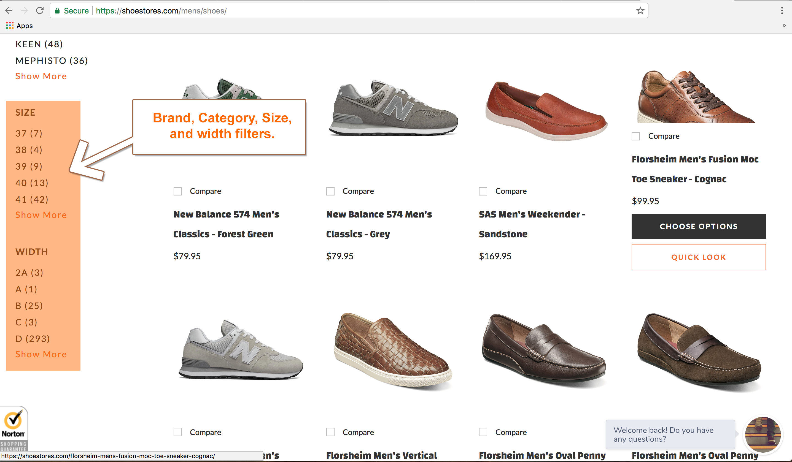
Task: Check Compare for dark brown Oval Penny
Action: (483, 432)
